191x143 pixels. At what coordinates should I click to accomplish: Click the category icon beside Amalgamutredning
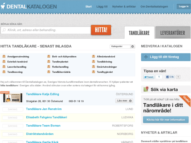(x=4, y=56)
